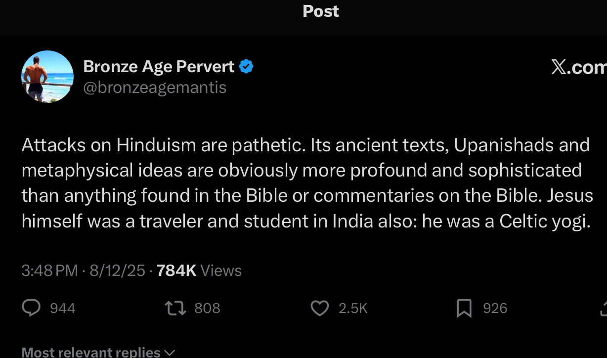Click the 3:48 PM timestamp
This screenshot has height=358, width=607.
[49, 270]
